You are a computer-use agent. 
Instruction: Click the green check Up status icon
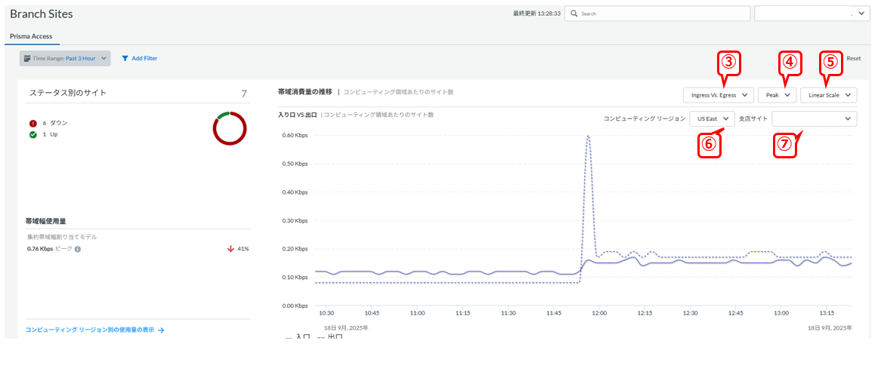pos(33,135)
